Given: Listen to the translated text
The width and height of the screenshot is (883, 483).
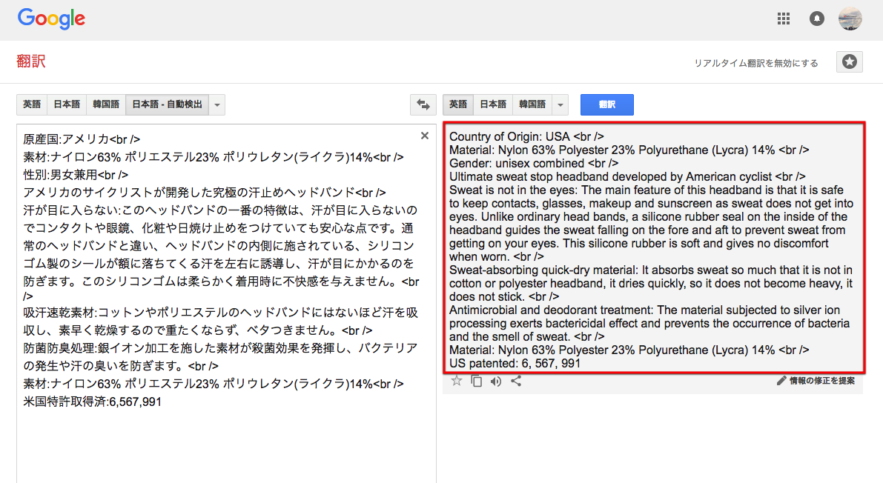Looking at the screenshot, I should pos(496,382).
